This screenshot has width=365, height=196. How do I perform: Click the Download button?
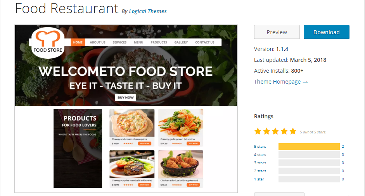(x=326, y=32)
